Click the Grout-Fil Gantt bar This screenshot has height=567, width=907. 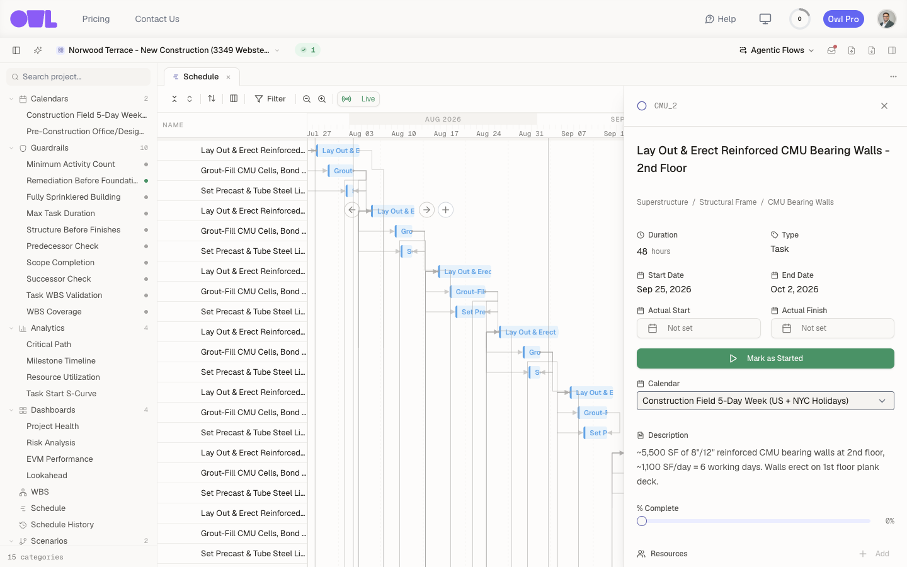[x=468, y=292]
